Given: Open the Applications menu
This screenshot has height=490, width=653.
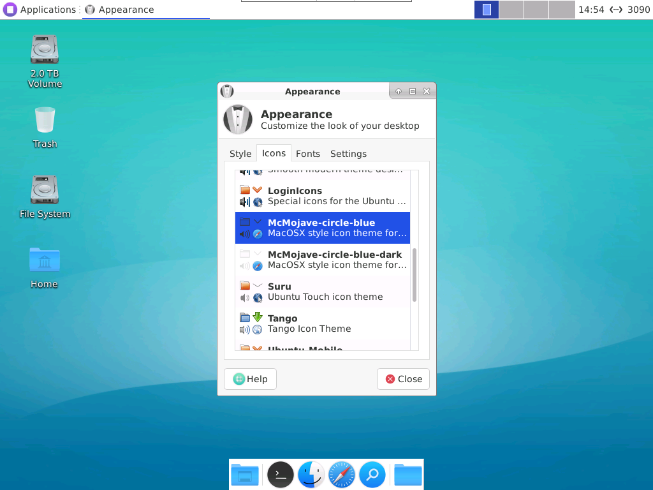Looking at the screenshot, I should (40, 10).
